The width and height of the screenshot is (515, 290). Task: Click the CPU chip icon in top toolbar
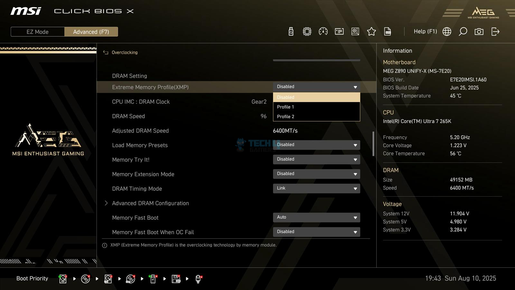tap(307, 32)
